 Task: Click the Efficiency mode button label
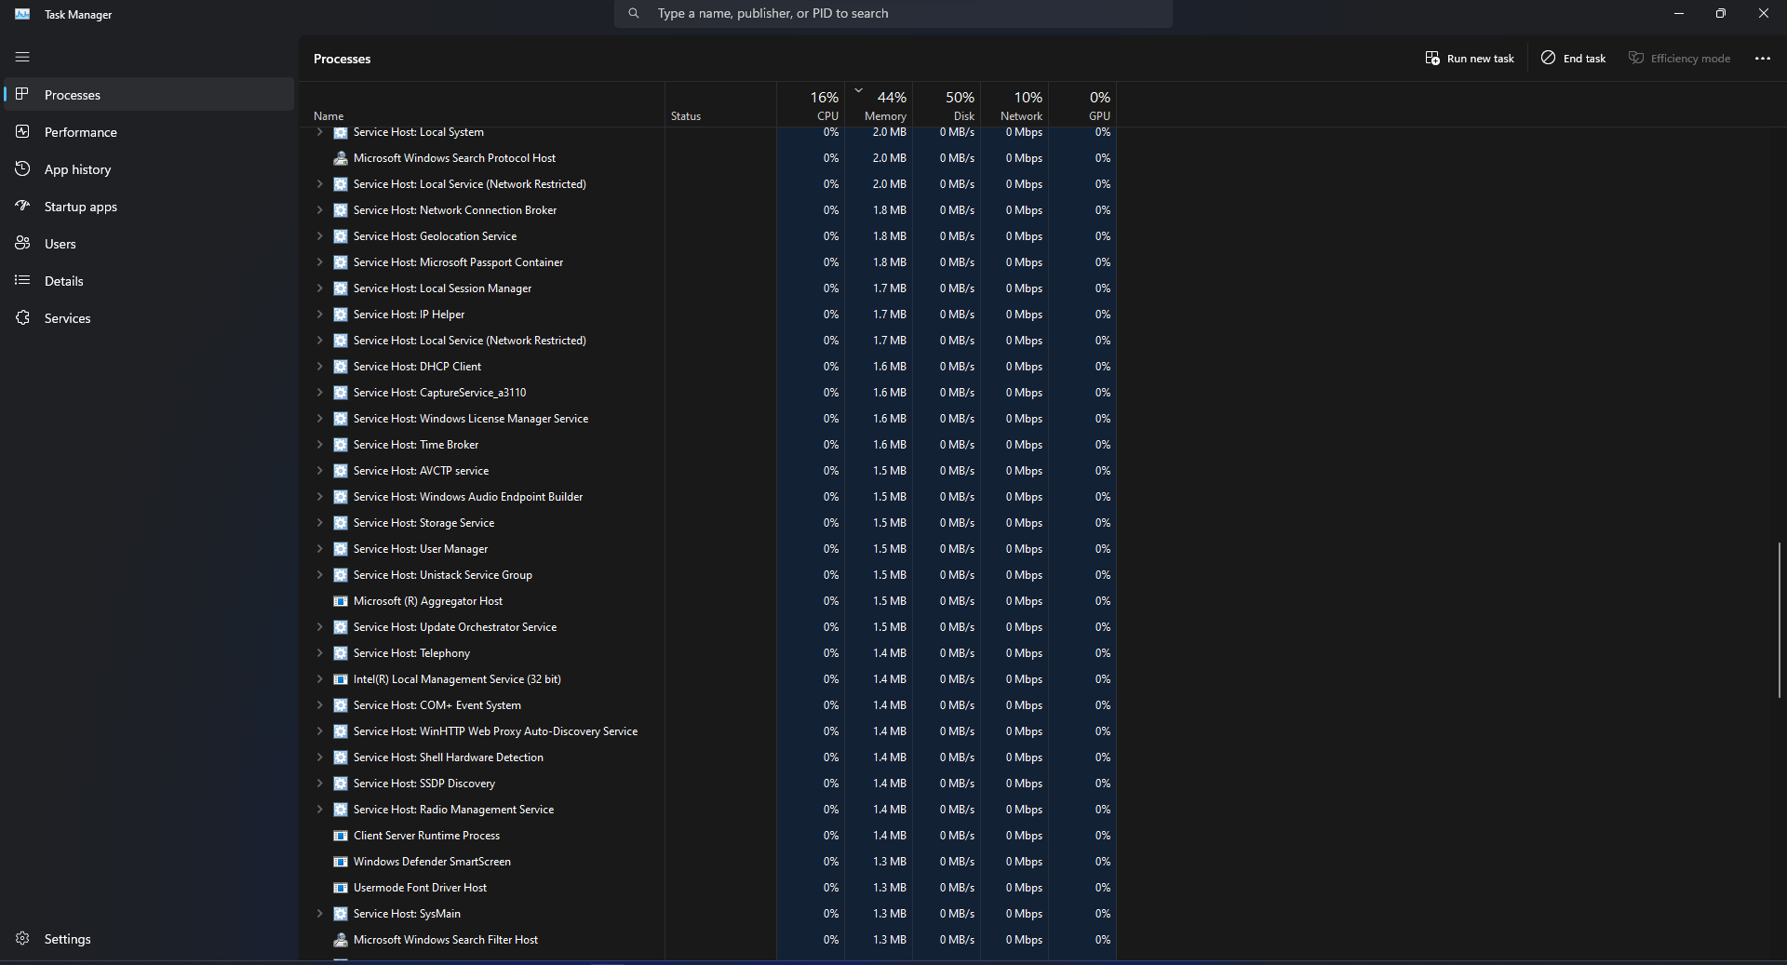(1690, 59)
